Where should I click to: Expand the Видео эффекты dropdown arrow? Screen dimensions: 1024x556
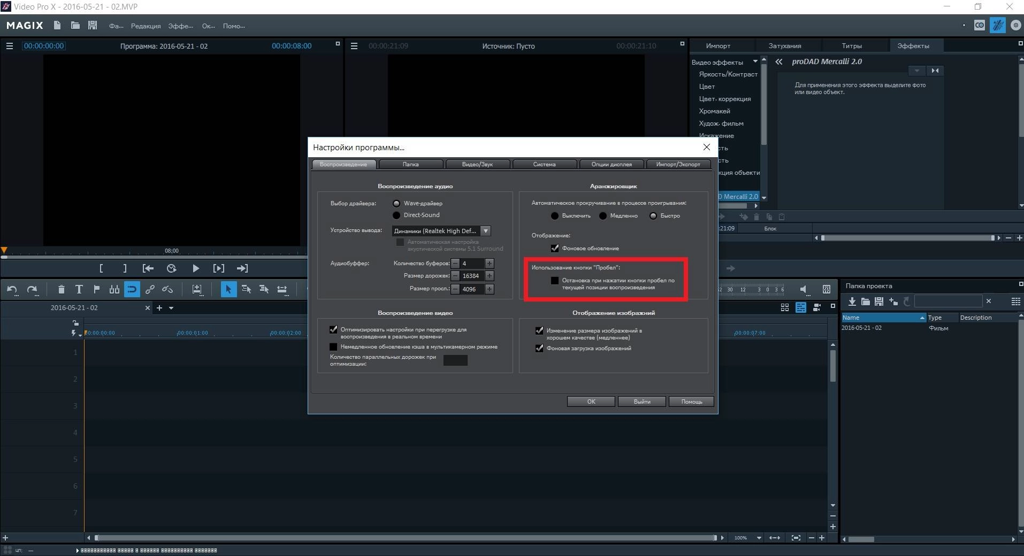click(755, 61)
